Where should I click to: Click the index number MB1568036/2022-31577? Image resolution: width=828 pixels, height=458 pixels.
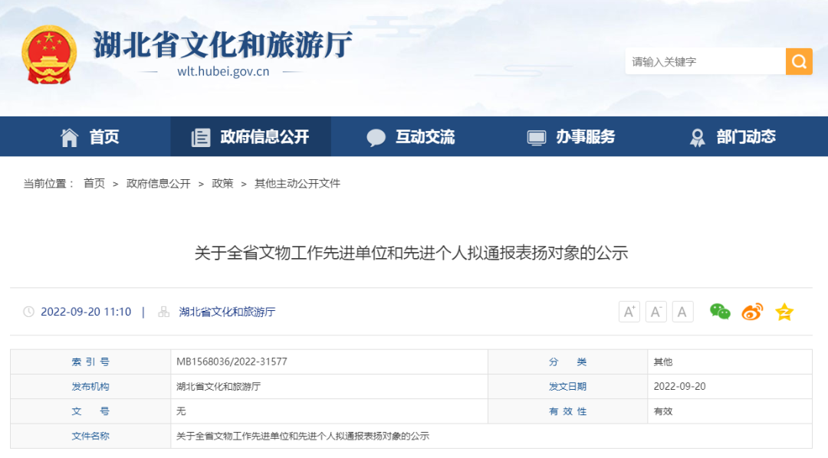[x=232, y=361]
